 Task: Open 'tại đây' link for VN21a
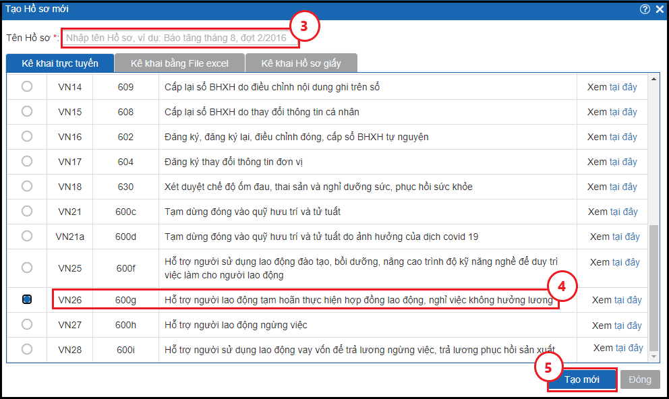(626, 237)
